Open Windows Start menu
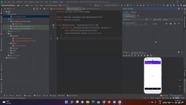 tap(67, 102)
